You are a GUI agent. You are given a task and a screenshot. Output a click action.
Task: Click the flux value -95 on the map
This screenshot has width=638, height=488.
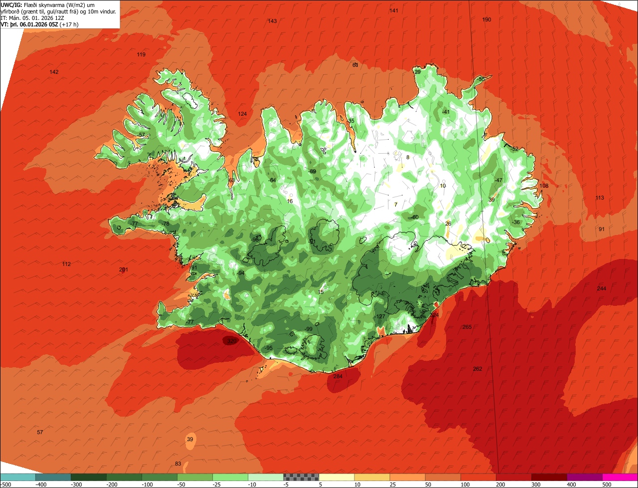click(268, 348)
